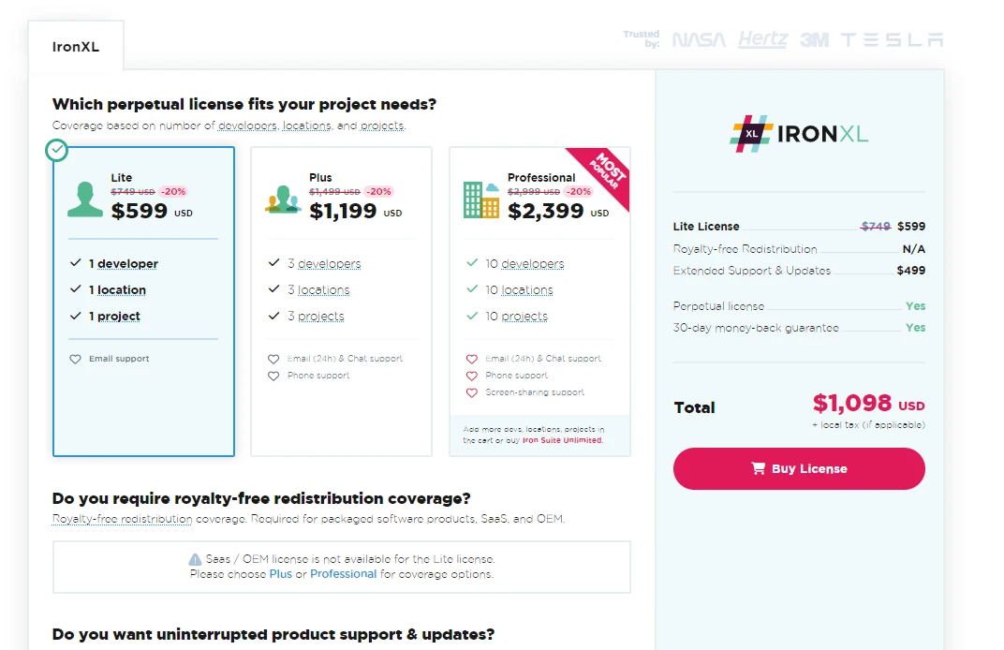Image resolution: width=1004 pixels, height=650 pixels.
Task: Click the green selected checkmark on Lite
Action: point(57,150)
